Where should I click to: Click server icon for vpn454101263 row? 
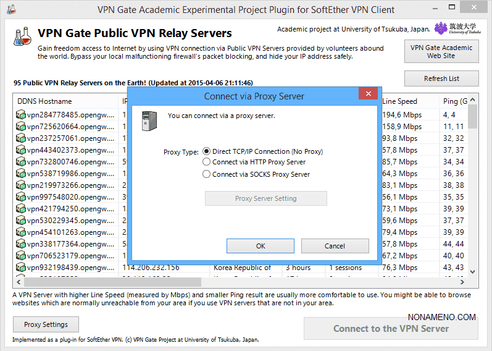coord(21,232)
